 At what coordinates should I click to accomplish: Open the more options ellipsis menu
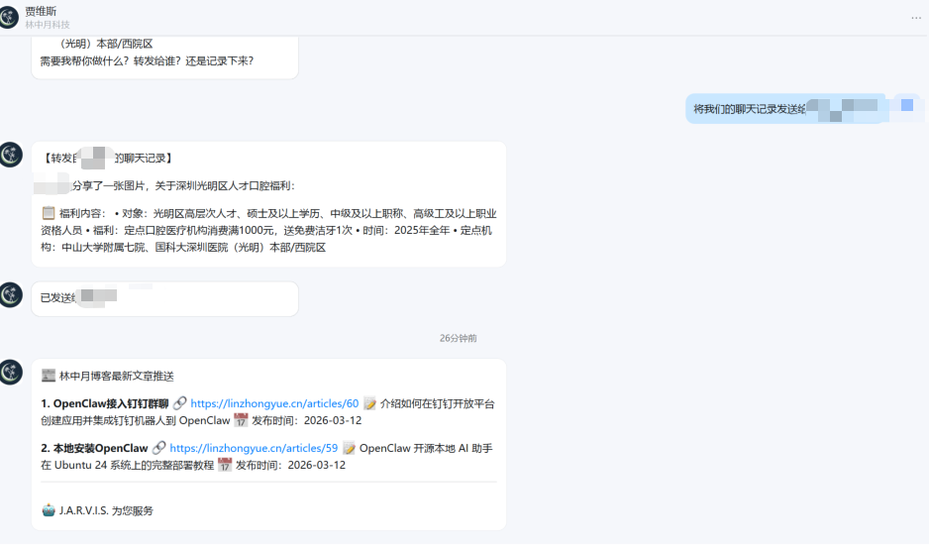pos(915,18)
